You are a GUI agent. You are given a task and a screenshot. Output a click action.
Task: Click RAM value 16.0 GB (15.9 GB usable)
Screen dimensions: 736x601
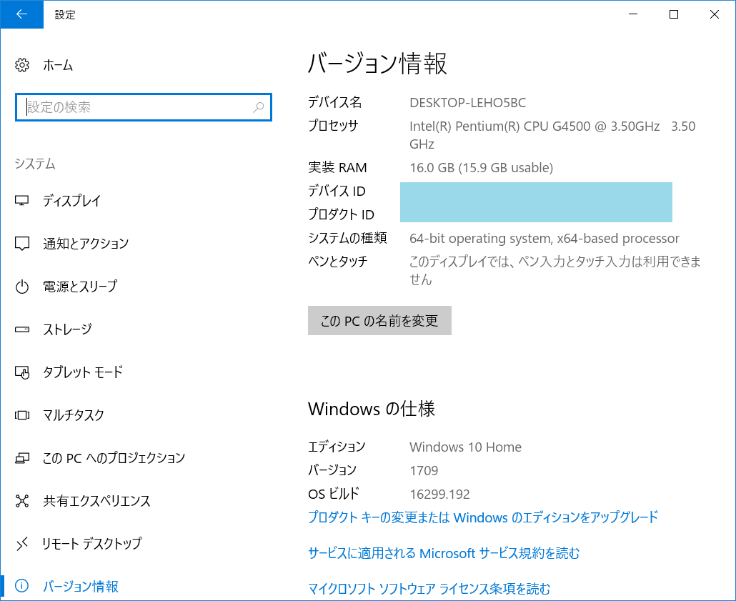pos(481,168)
